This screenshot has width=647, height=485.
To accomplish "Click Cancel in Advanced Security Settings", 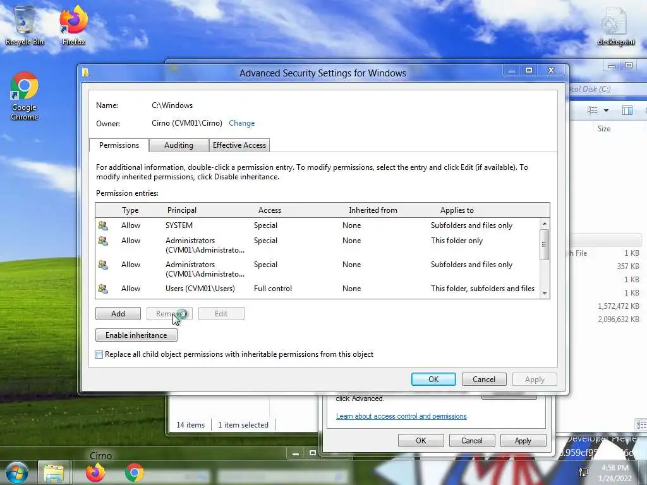I will tap(484, 380).
